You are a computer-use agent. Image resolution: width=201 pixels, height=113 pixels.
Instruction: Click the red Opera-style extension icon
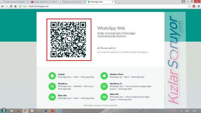coord(194,6)
